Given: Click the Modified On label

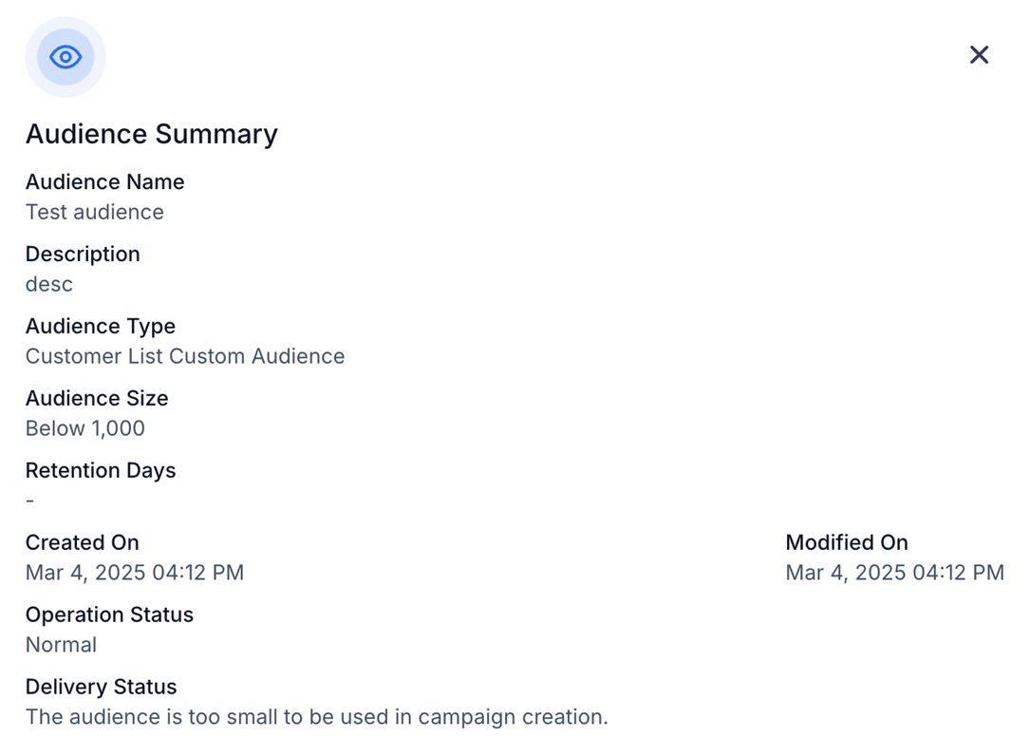Looking at the screenshot, I should (847, 542).
